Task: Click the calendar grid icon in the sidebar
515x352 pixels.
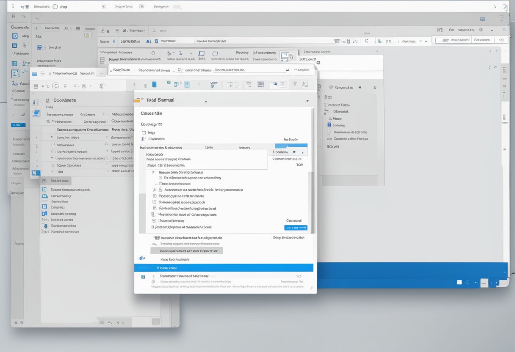Action: (x=14, y=62)
